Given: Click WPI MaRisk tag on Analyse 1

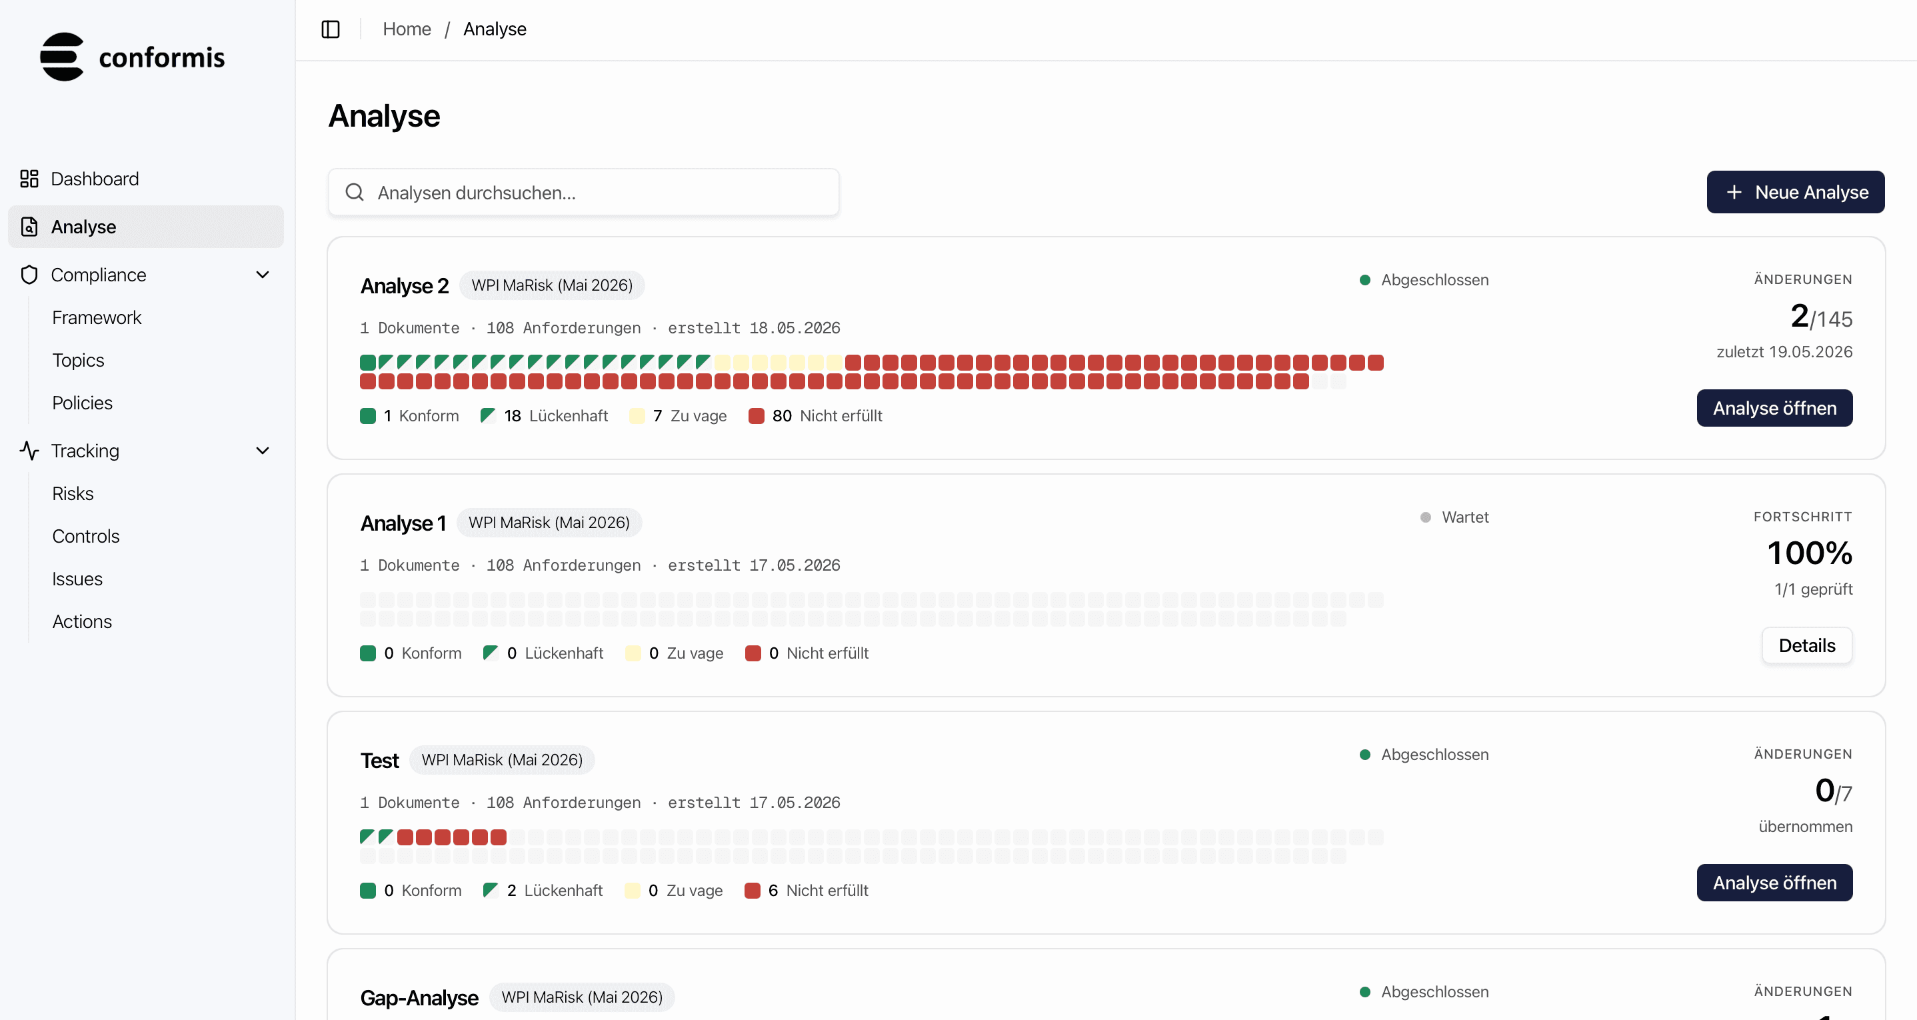Looking at the screenshot, I should click(549, 523).
